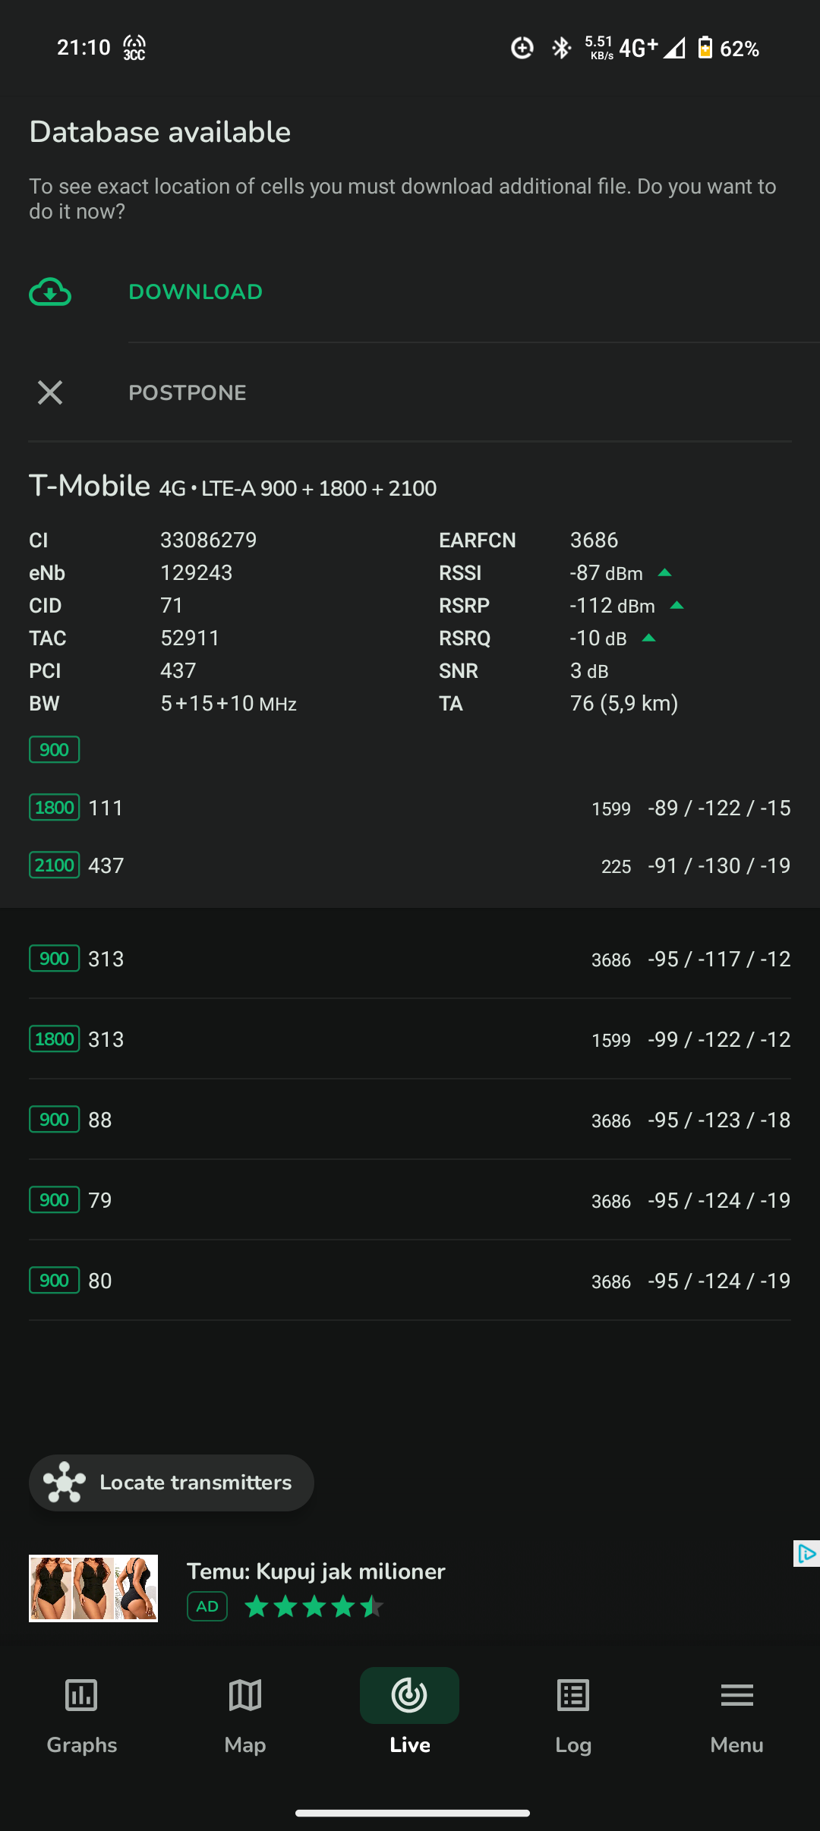
Task: Tap the neighbor cell 900 PCI 313 row
Action: pos(410,959)
